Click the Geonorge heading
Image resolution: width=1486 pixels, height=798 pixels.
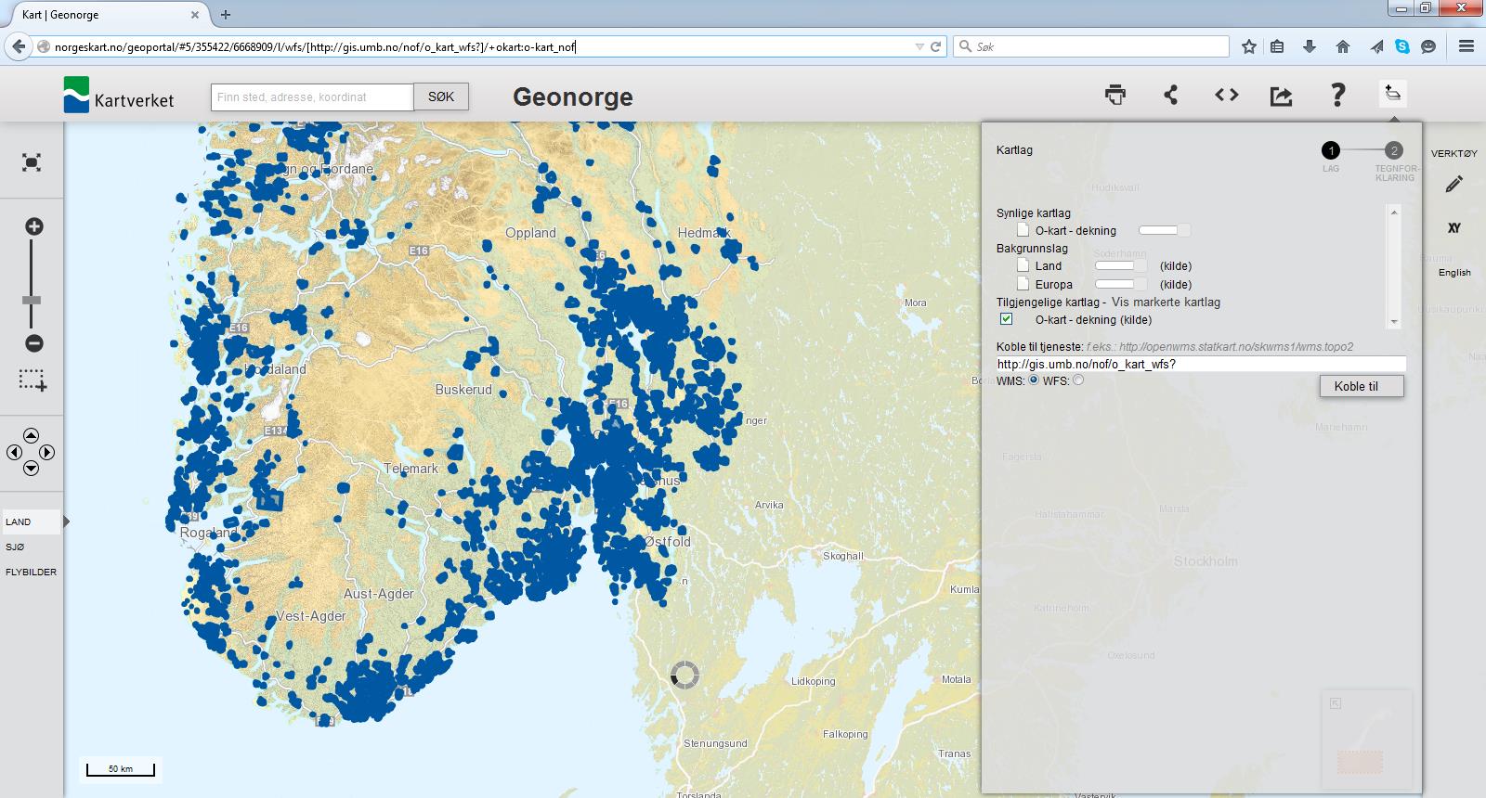coord(573,97)
